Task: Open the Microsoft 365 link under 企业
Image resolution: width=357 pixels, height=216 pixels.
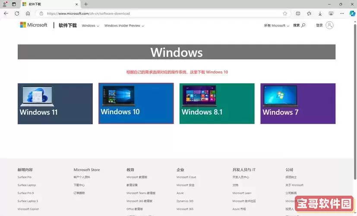Action: tap(185, 209)
